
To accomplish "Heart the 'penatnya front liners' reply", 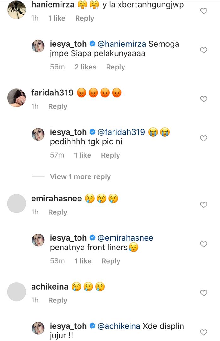I will coord(204,244).
